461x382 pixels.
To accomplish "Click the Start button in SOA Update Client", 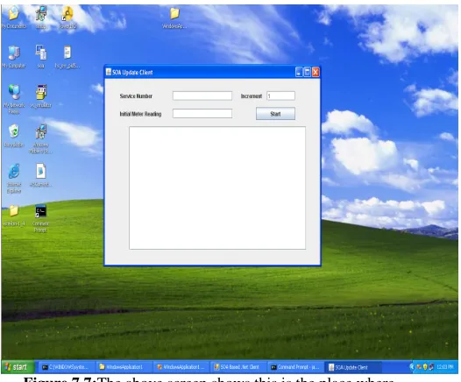I will pyautogui.click(x=275, y=114).
